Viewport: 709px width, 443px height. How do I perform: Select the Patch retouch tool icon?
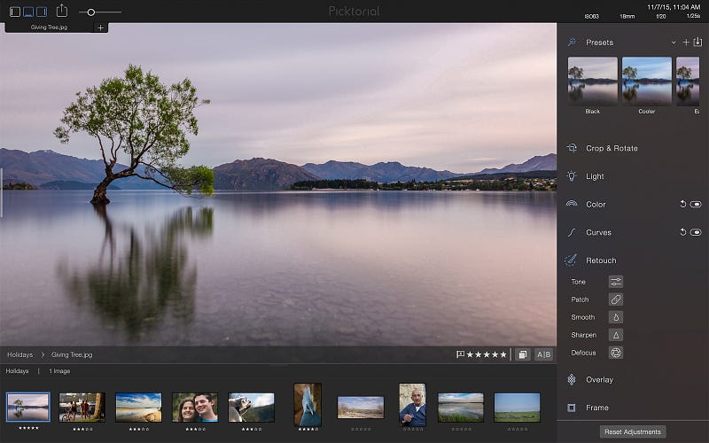point(615,299)
